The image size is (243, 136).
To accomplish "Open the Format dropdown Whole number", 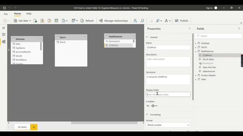I will click(x=168, y=125).
